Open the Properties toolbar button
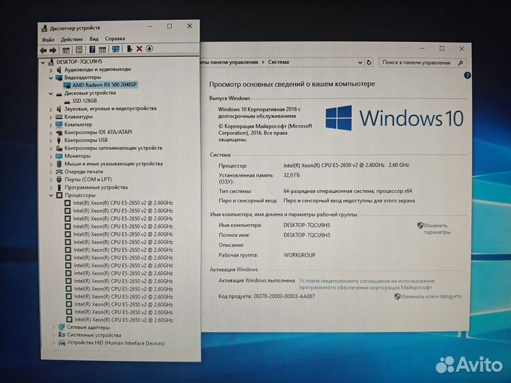 (79, 50)
